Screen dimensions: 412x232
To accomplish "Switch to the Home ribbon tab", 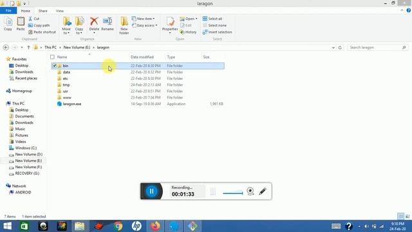I will pyautogui.click(x=26, y=11).
